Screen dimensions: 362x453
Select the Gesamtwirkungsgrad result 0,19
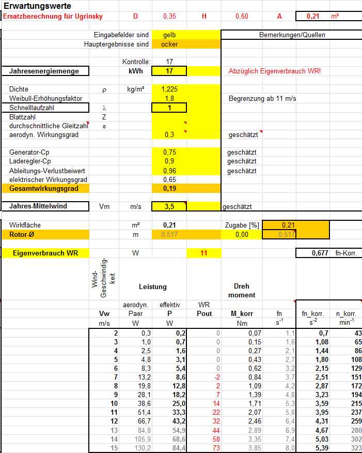pos(169,188)
